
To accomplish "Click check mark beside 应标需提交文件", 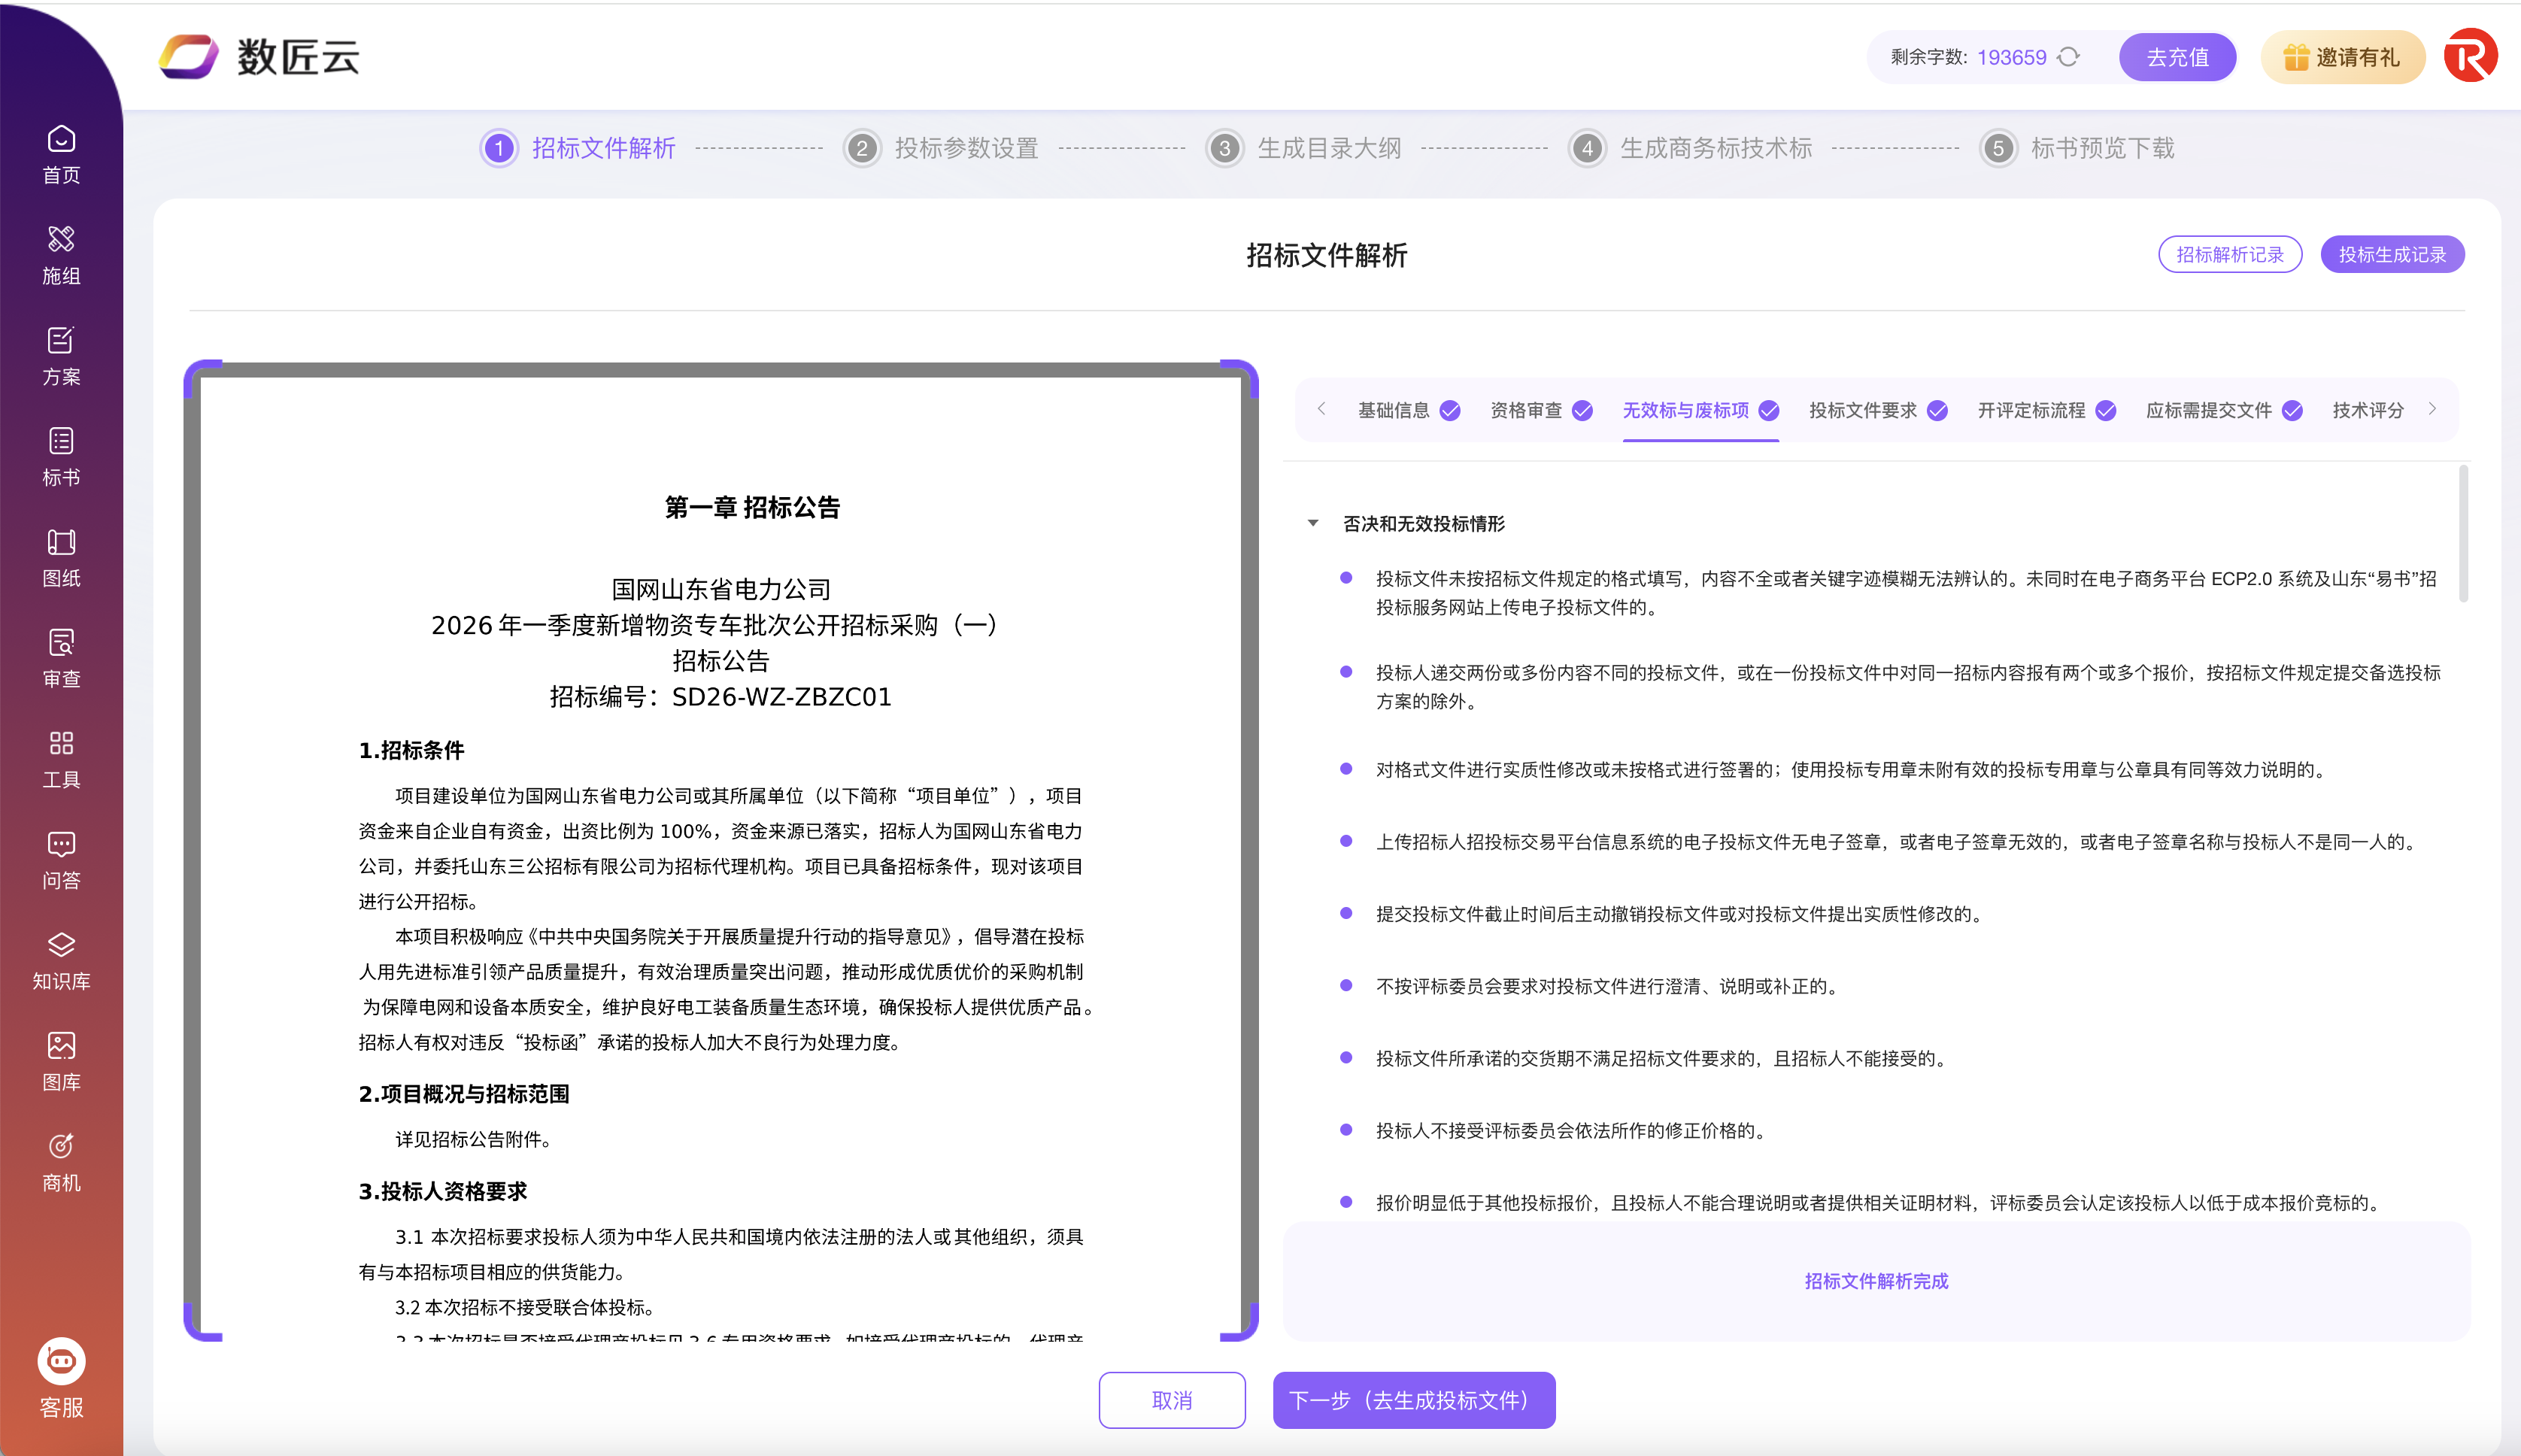I will point(2293,411).
